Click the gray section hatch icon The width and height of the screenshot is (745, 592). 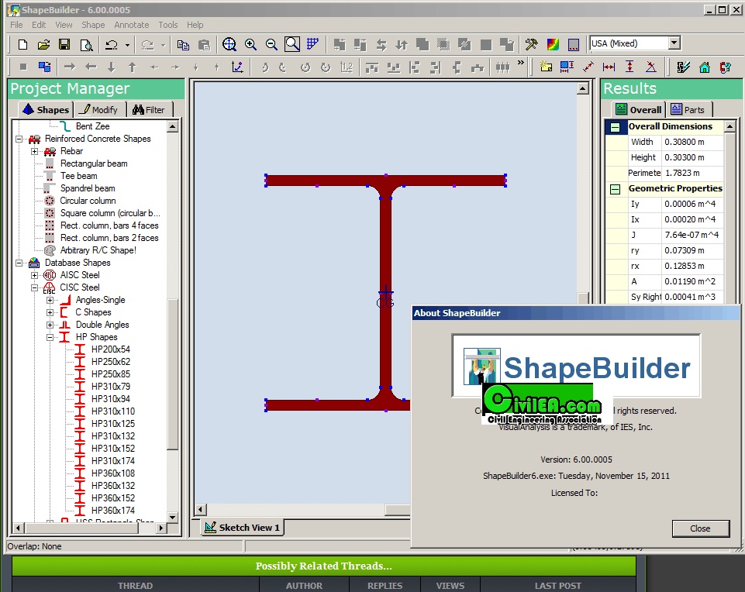pos(574,45)
